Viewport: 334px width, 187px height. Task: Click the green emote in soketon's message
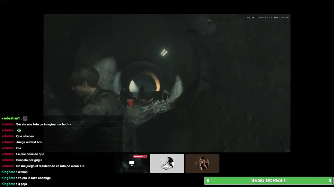[19, 130]
